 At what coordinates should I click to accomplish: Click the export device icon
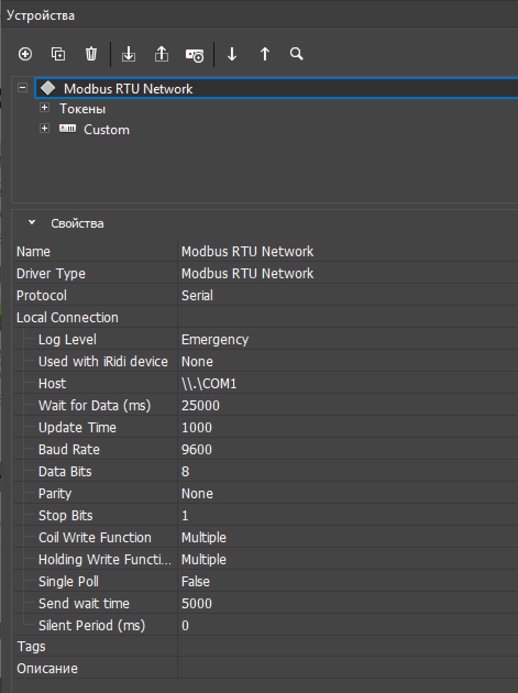[x=161, y=54]
